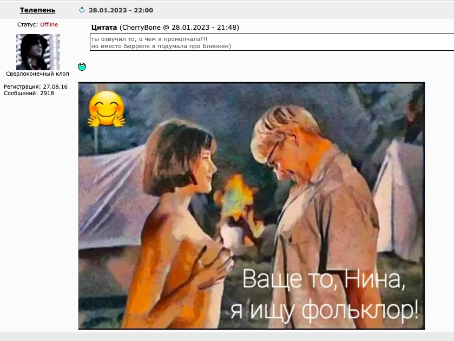
Task: Click the user title 'Сверлоконечный клоп'
Action: 38,73
